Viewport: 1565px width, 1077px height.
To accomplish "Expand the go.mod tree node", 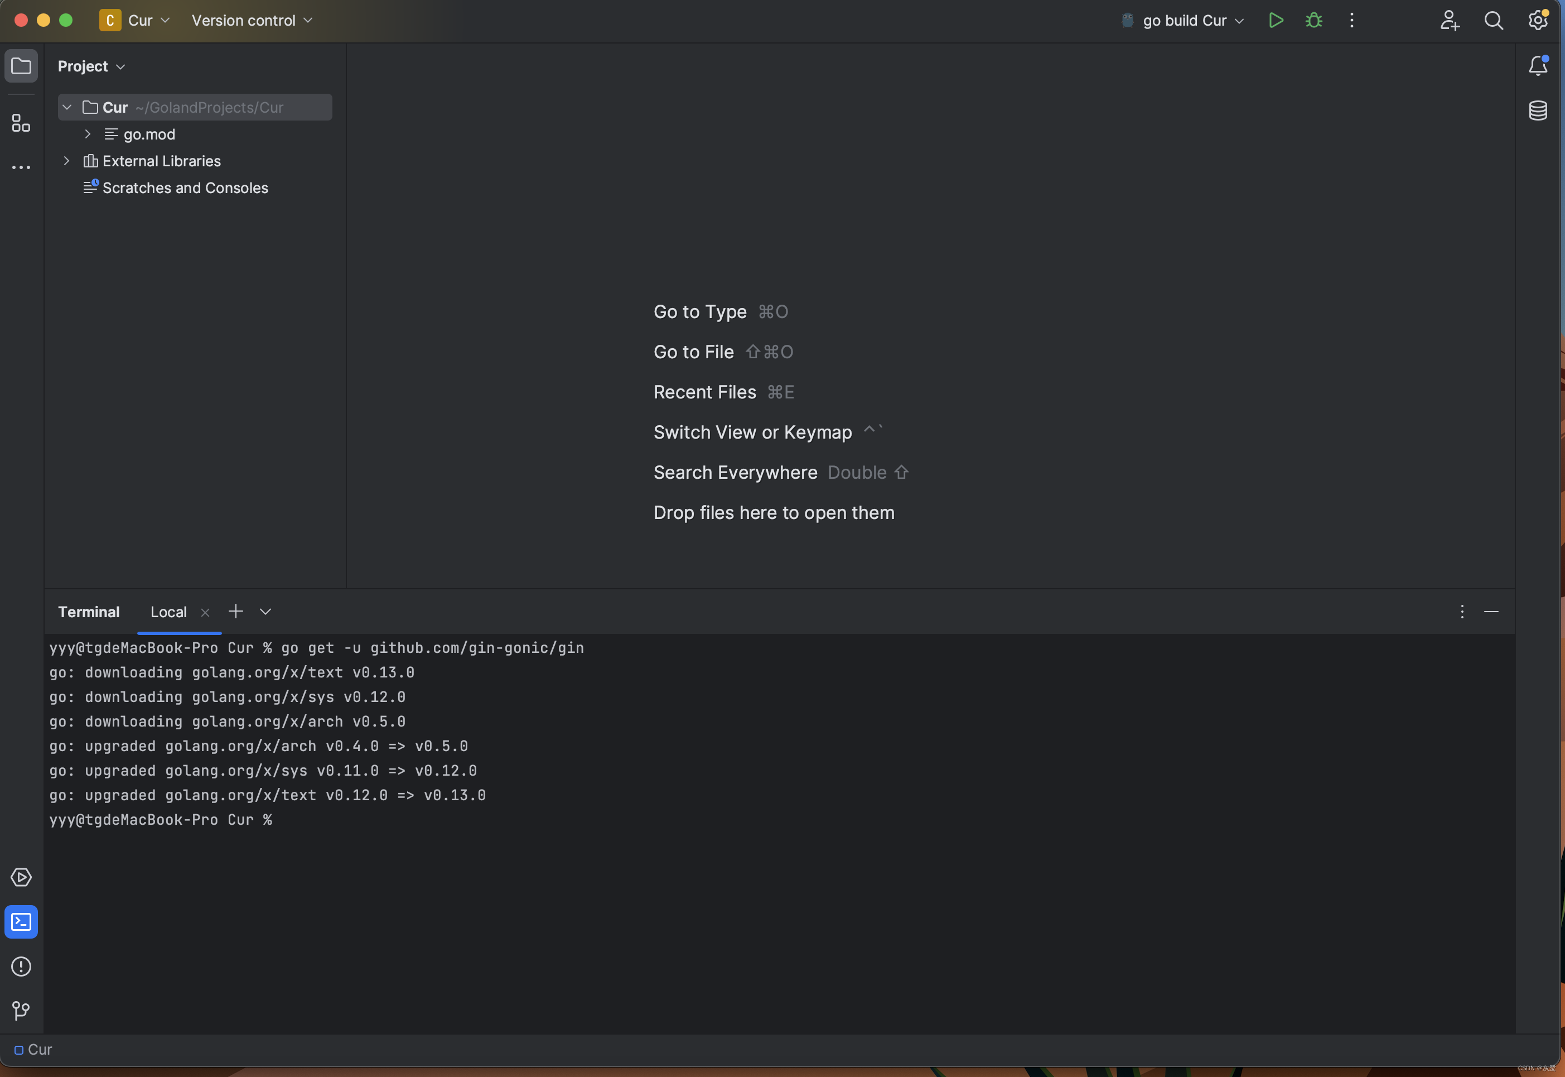I will click(88, 134).
